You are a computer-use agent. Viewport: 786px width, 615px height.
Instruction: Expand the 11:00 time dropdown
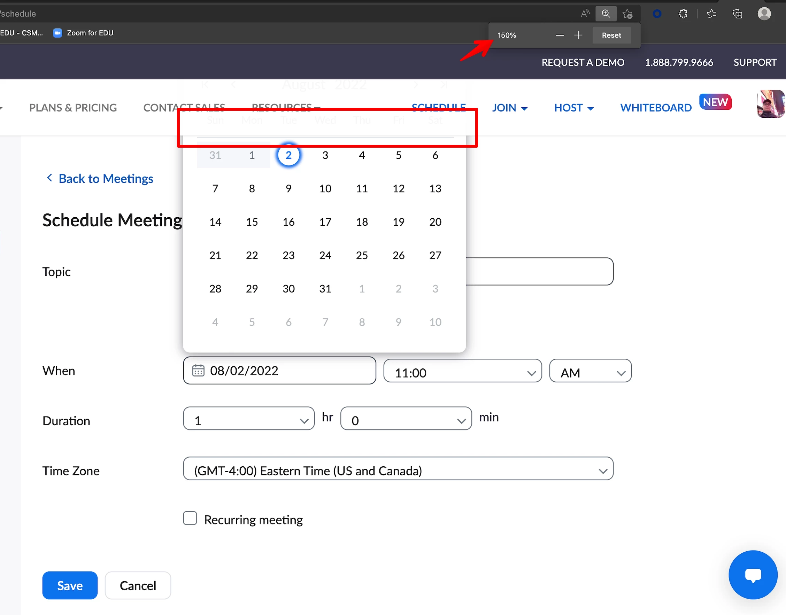462,371
